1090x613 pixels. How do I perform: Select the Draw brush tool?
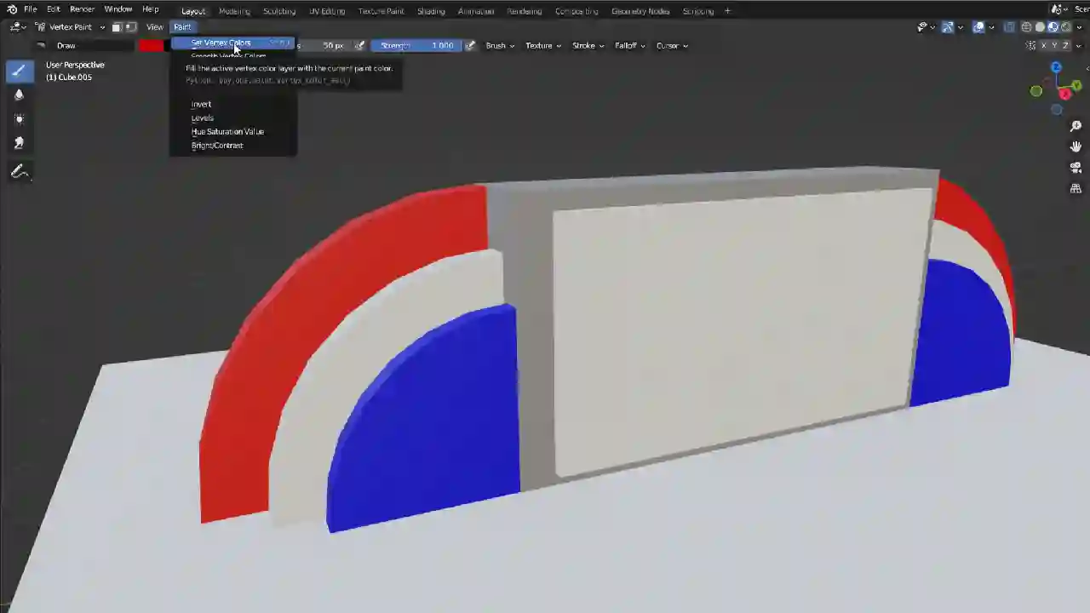(x=19, y=71)
